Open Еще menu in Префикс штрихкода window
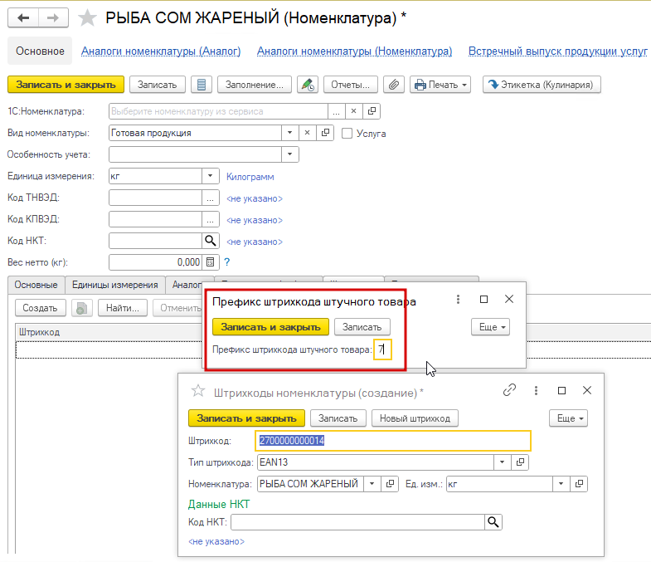 pyautogui.click(x=490, y=327)
